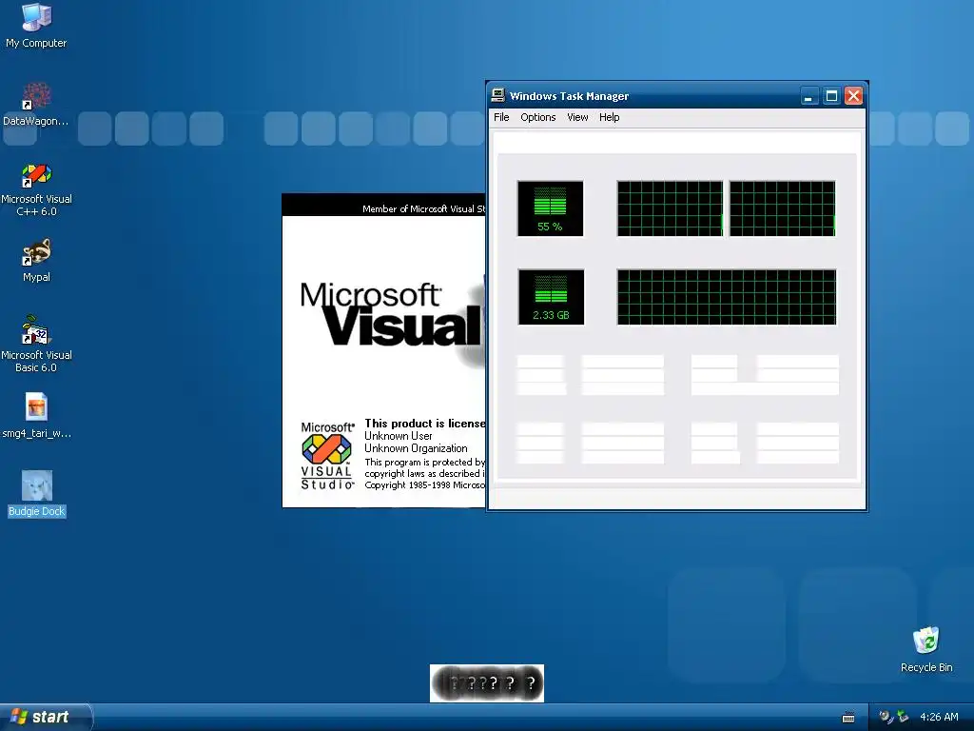Click 'Unknown User' on the splash screen
The width and height of the screenshot is (974, 731).
coord(399,436)
